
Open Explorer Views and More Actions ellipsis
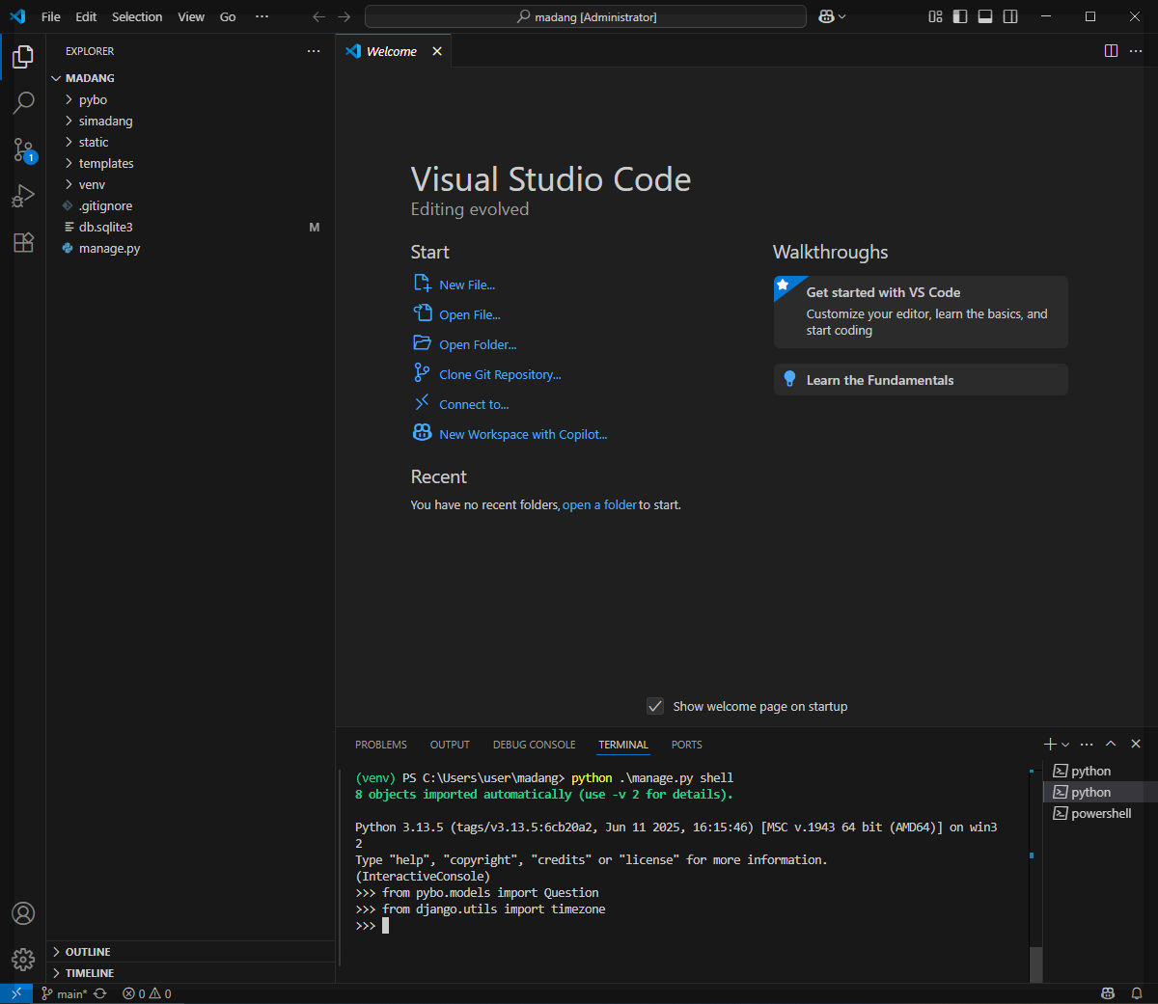tap(314, 51)
